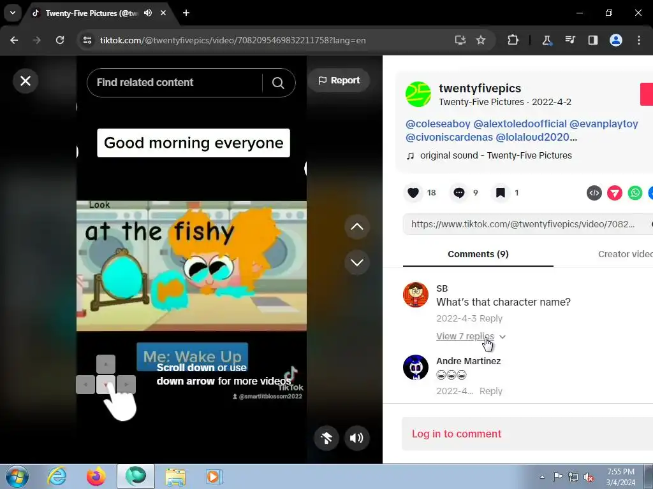653x489 pixels.
Task: Open @evanplaytoy mention link
Action: [603, 124]
